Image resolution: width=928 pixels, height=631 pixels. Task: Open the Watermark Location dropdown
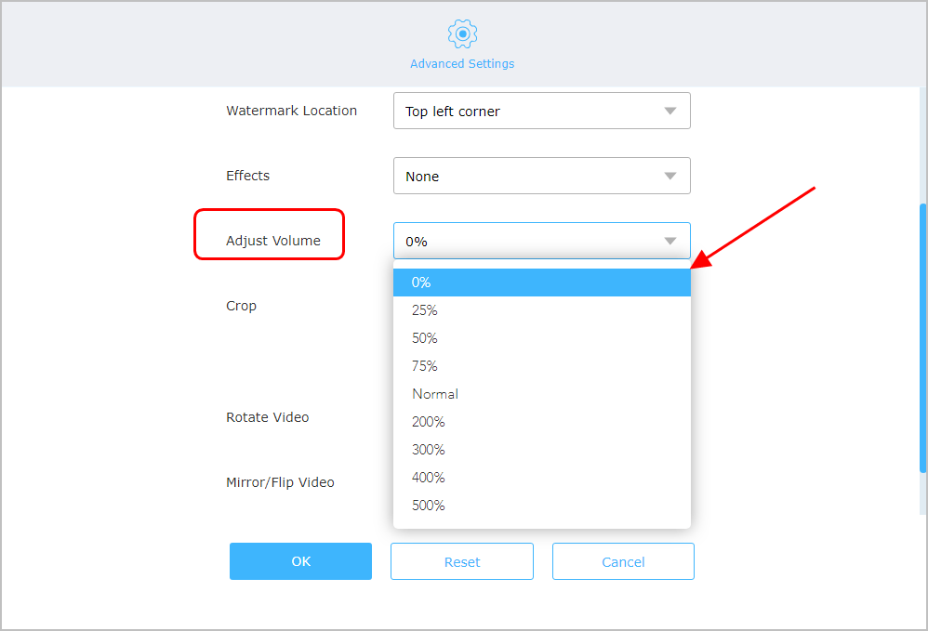[541, 111]
